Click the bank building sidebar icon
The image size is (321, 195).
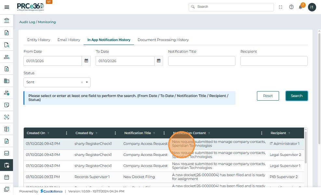click(x=7, y=21)
